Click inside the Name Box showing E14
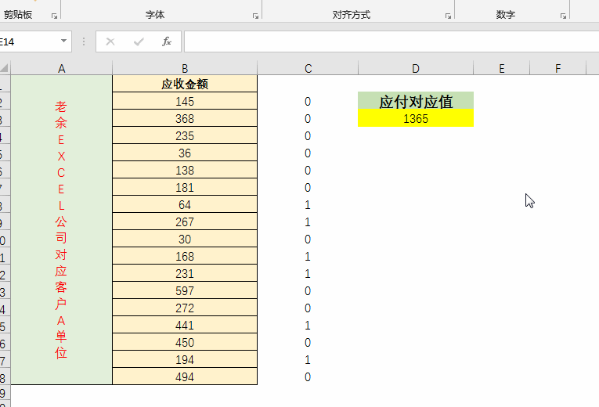Image resolution: width=599 pixels, height=407 pixels. click(x=29, y=41)
